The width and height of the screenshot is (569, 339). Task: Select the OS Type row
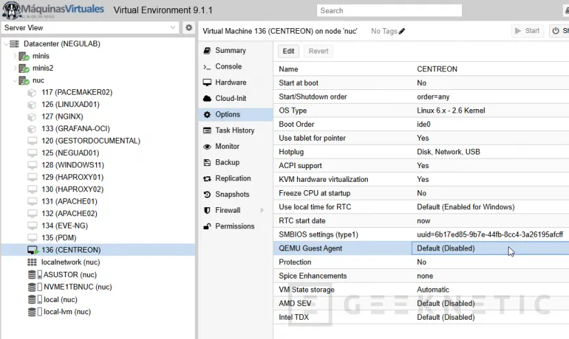pyautogui.click(x=421, y=110)
